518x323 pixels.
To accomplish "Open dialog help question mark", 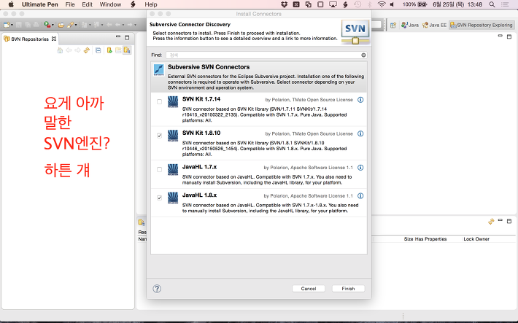I will tap(157, 289).
